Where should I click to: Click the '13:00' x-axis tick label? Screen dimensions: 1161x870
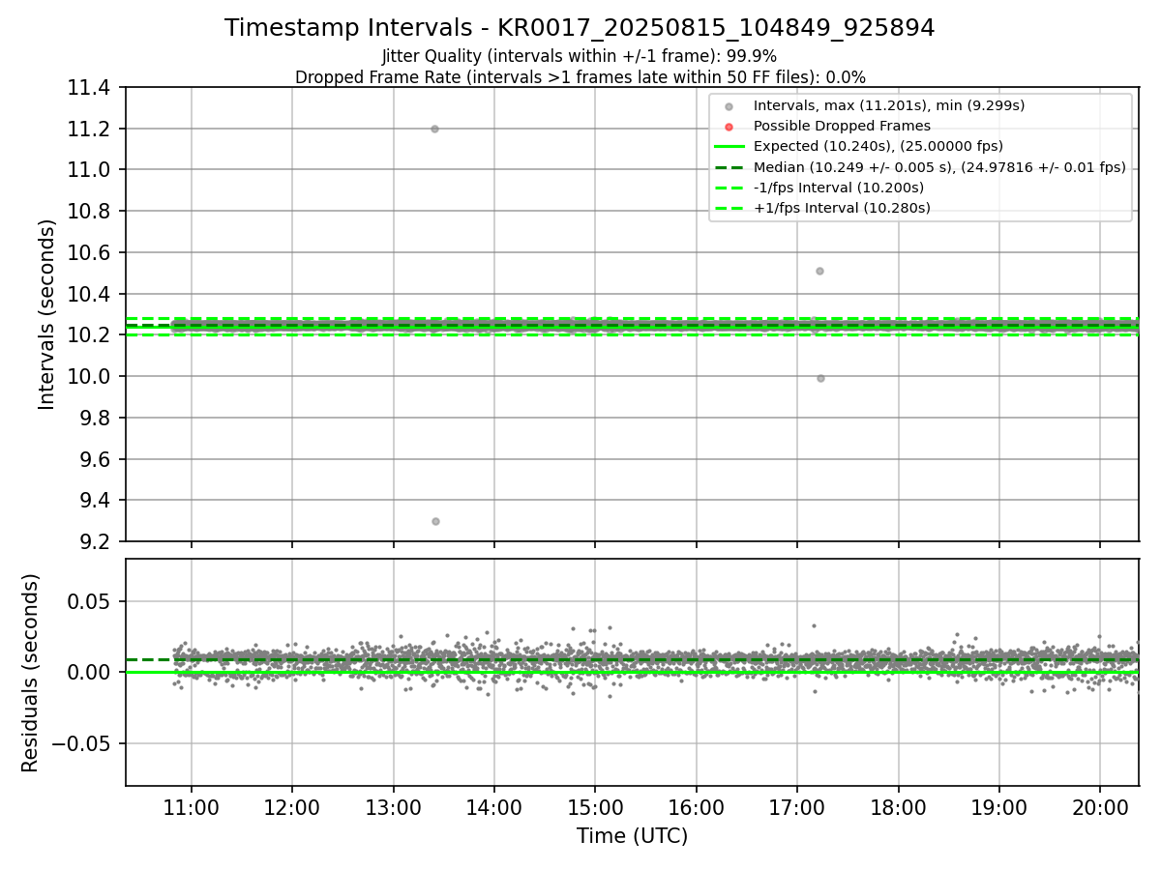(x=393, y=806)
